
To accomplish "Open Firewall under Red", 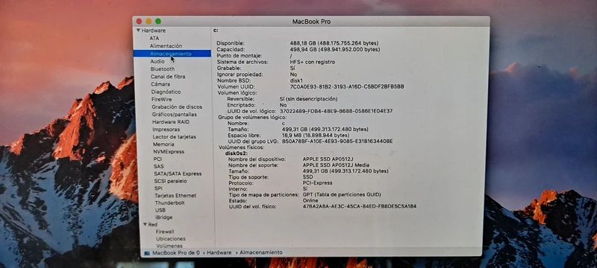I will 165,232.
